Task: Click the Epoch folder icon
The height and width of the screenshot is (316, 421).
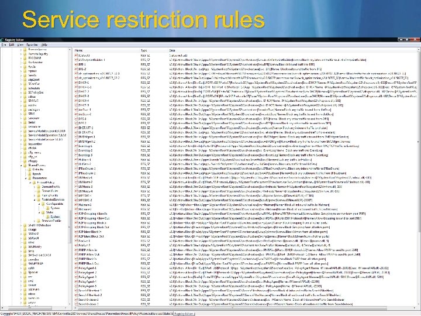Action: (30, 174)
